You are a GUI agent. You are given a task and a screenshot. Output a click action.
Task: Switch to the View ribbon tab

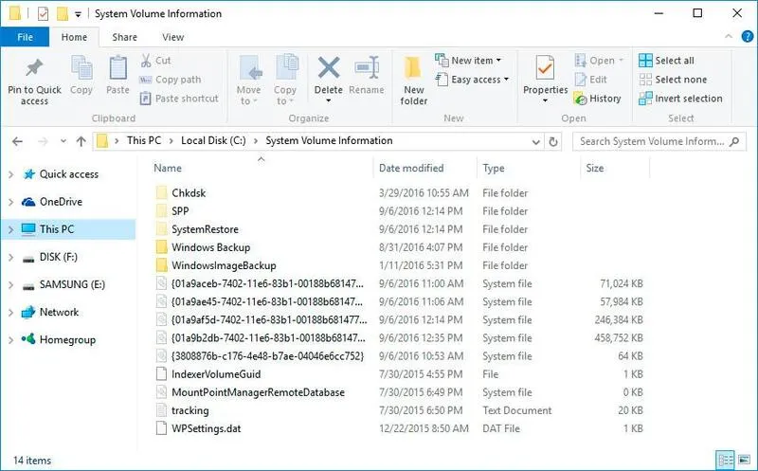pyautogui.click(x=172, y=37)
